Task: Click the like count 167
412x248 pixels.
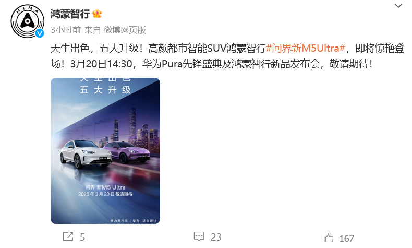Action: [347, 239]
